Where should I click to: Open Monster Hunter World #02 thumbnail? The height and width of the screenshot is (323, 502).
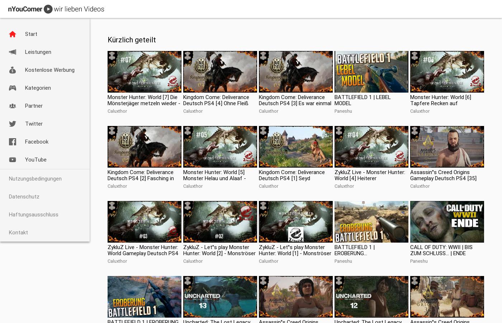220,222
